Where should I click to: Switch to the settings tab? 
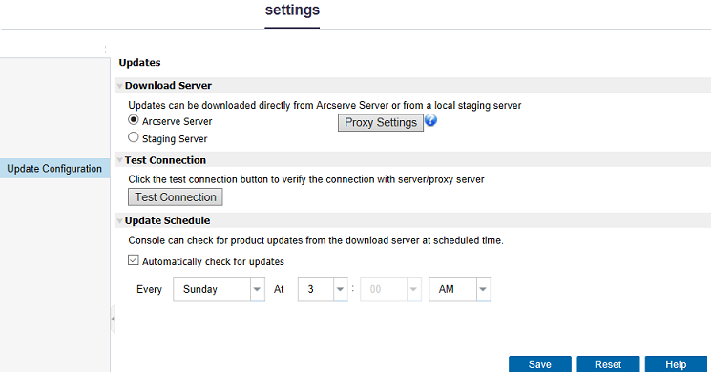[x=292, y=10]
